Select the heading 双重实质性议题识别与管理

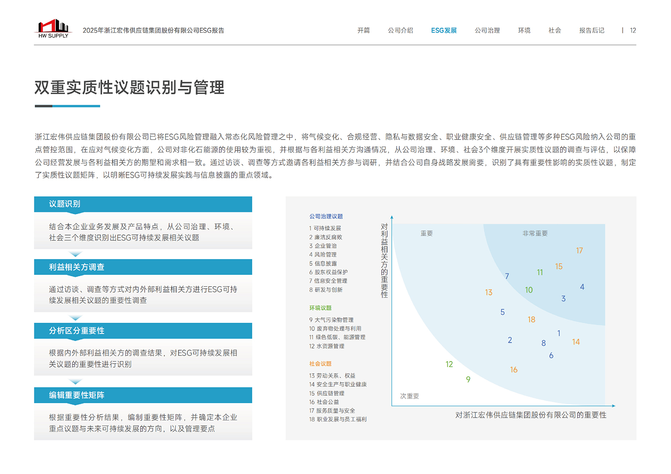point(130,88)
